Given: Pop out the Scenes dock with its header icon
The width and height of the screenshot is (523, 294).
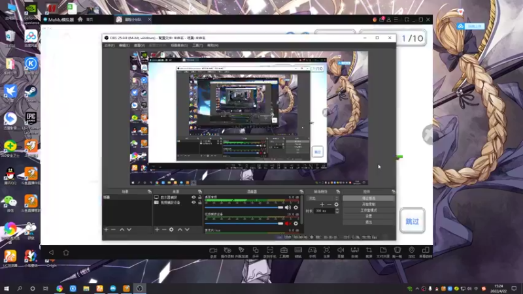Looking at the screenshot, I should [150, 191].
